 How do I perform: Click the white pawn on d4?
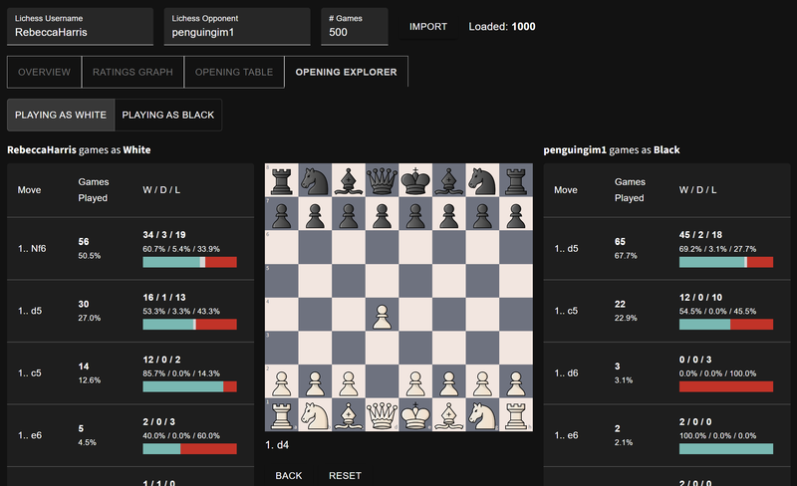[x=382, y=315]
